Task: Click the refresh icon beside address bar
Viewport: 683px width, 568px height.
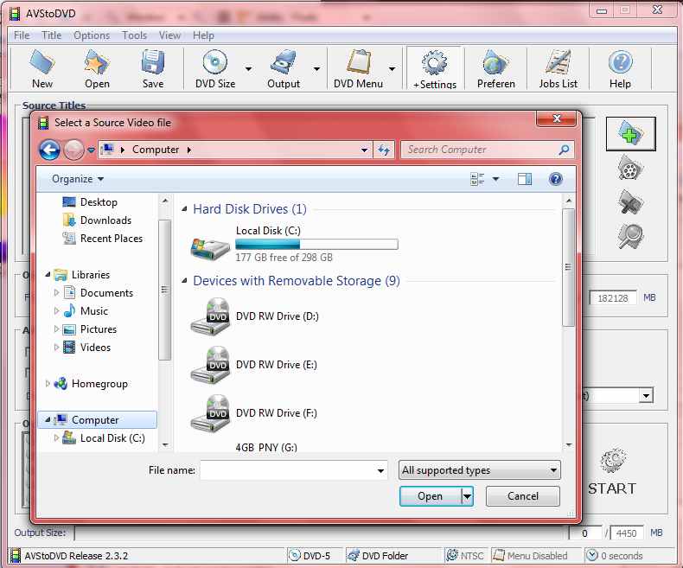Action: [x=384, y=150]
